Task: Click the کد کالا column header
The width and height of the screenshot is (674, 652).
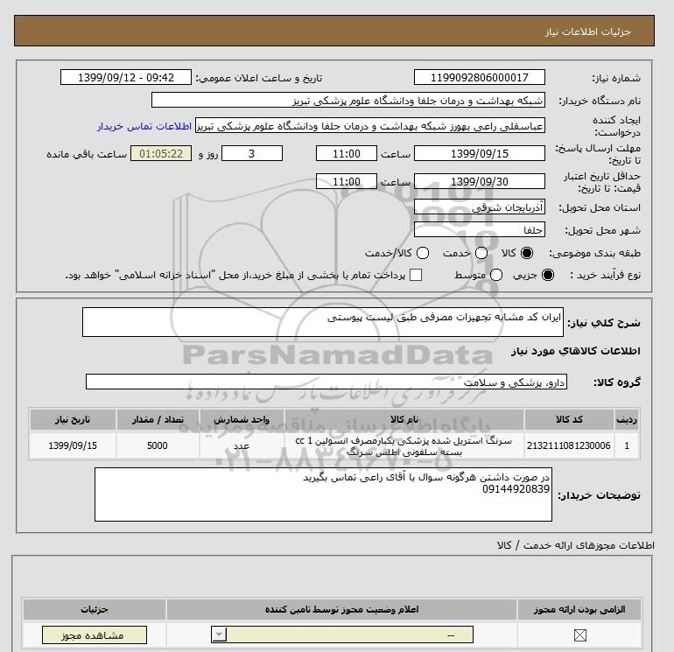Action: [x=569, y=419]
